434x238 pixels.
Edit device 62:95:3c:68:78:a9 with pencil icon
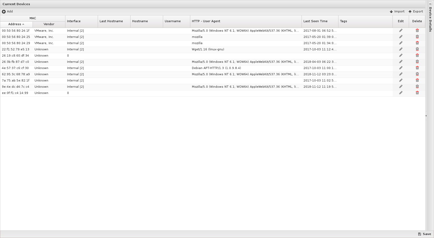pos(401,74)
